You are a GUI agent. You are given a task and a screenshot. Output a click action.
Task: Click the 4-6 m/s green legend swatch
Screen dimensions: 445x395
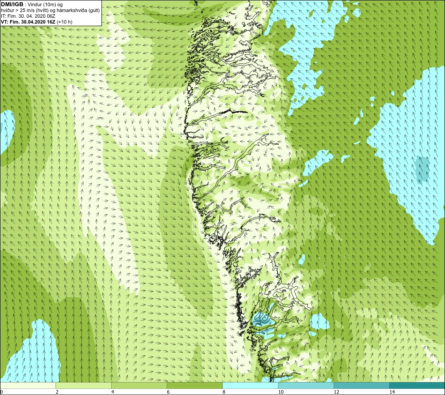(x=139, y=385)
